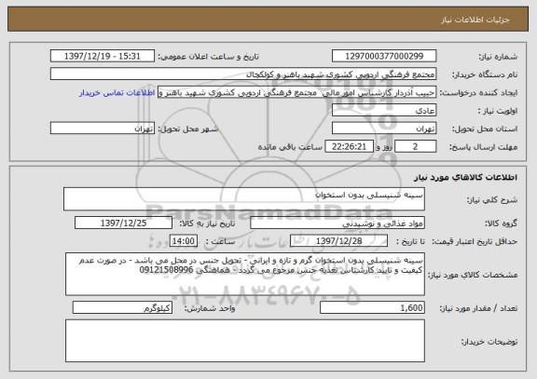Click the تاریخ و ساعت اعلان عمومی label
The height and width of the screenshot is (379, 537).
click(208, 57)
